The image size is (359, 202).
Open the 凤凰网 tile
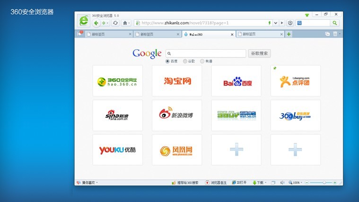pos(177,150)
